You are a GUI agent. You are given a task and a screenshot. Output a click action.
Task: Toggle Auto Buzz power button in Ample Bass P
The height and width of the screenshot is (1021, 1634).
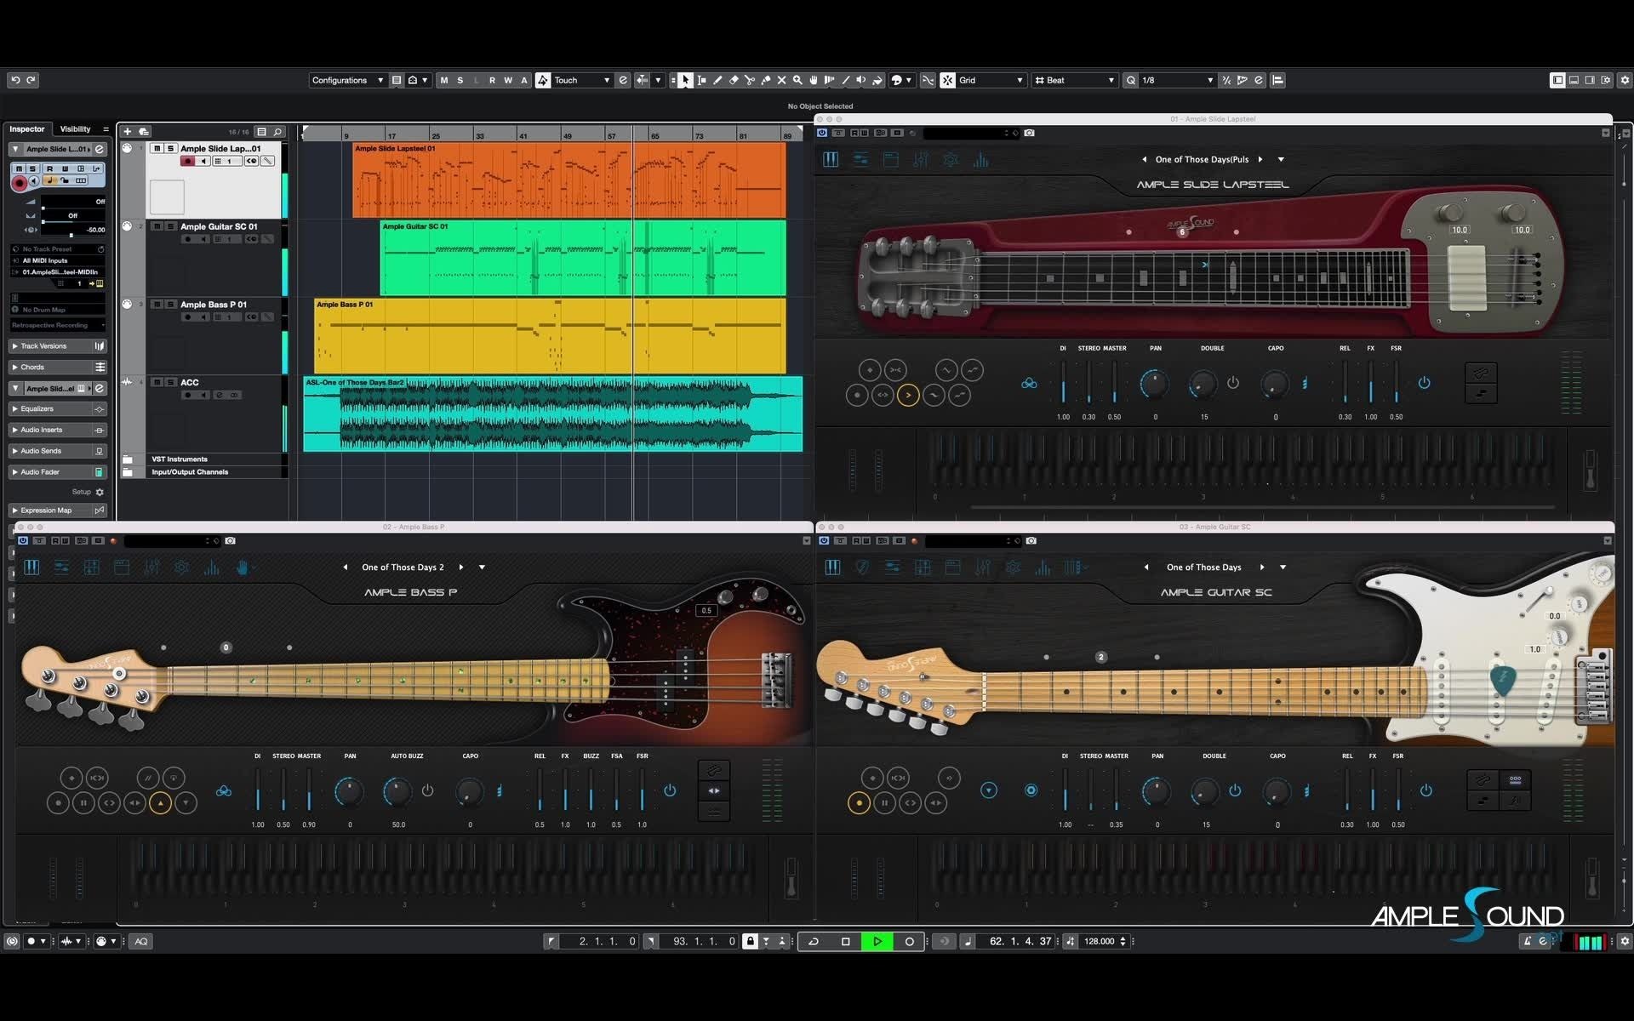point(427,790)
